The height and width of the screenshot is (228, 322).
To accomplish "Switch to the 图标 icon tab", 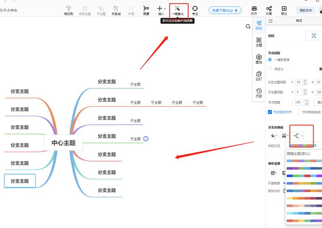I will coord(259,59).
